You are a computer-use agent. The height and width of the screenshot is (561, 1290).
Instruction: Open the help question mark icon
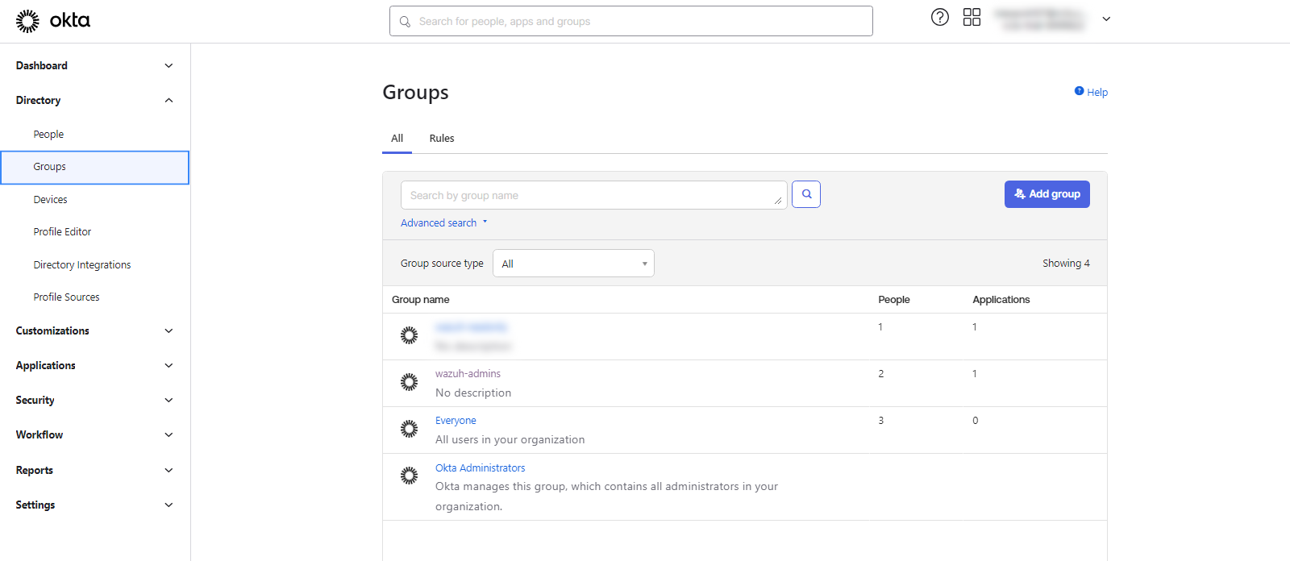(x=939, y=18)
